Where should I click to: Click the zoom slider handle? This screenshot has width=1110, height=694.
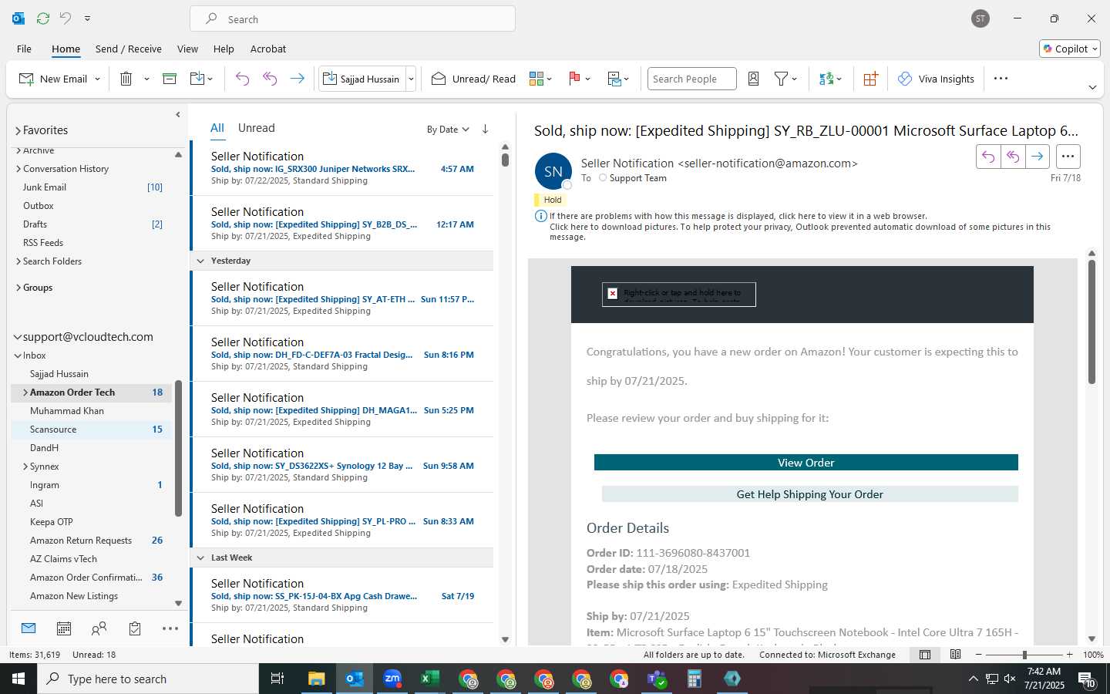point(1024,655)
